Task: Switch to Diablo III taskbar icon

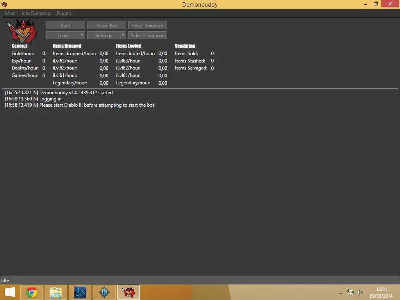Action: (x=104, y=292)
